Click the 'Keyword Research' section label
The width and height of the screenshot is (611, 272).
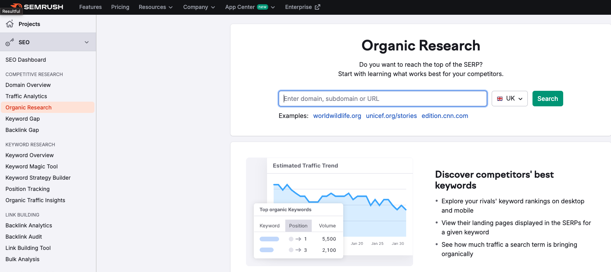coord(30,145)
